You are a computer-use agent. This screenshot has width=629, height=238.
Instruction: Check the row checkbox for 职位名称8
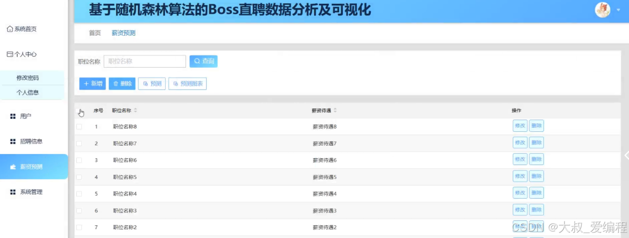point(79,127)
